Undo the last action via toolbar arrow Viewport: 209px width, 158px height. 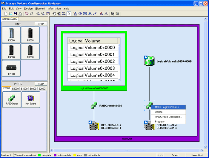pos(27,14)
